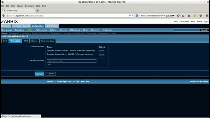Screen dimensions: 210x118
Task: Click the Zabbix Search button
Action: pyautogui.click(x=204, y=30)
